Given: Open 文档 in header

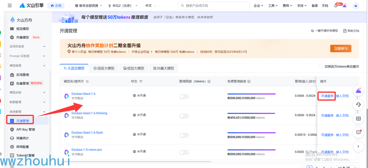Looking at the screenshot, I should (x=325, y=6).
